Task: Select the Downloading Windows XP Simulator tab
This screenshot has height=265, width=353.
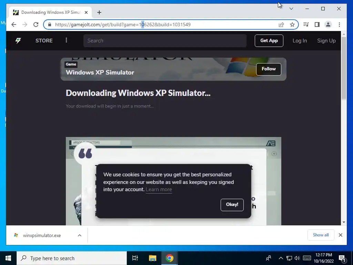Action: [50, 12]
